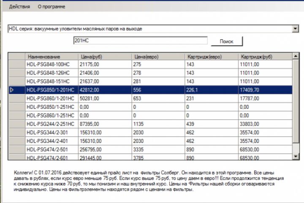Sort by the Цена(евро) column header
304x203 pixels.
pos(158,57)
